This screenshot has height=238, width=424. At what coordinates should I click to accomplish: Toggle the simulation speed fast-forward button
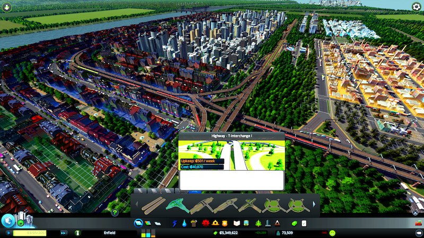click(64, 233)
